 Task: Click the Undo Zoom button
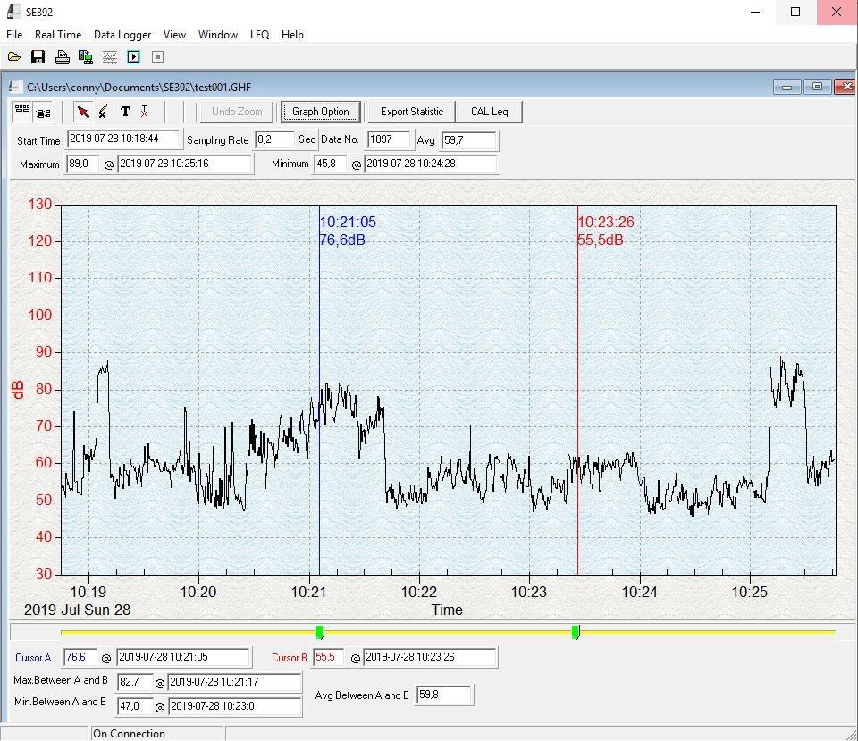[236, 112]
